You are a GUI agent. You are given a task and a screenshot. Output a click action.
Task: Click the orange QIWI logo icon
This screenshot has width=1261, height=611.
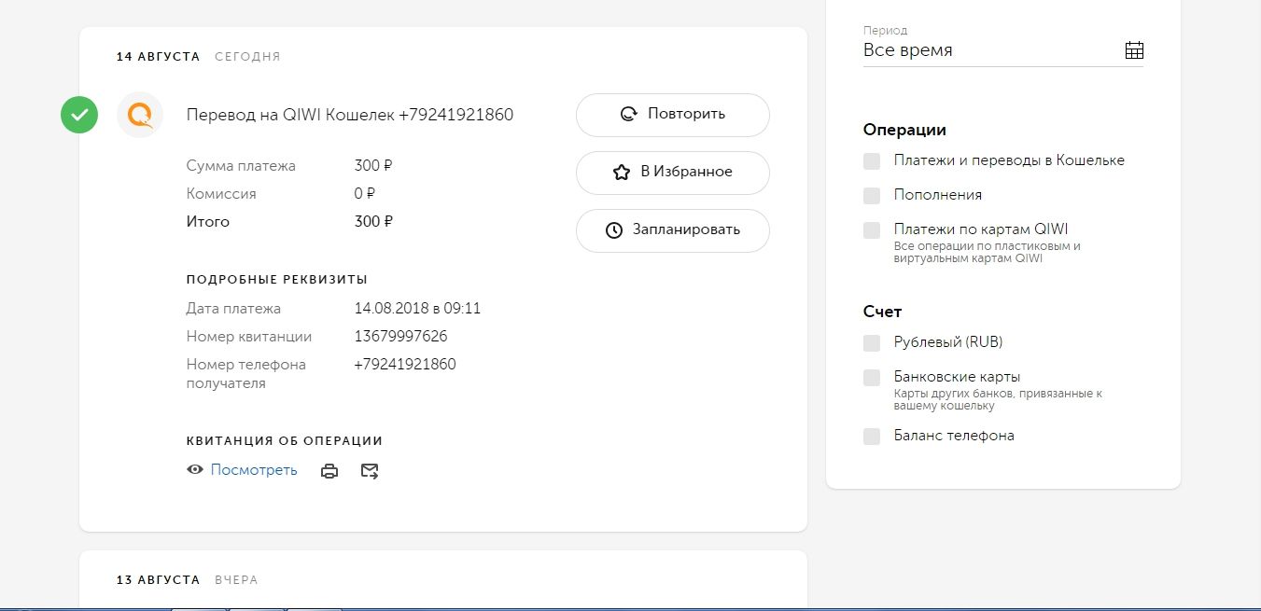pos(140,115)
